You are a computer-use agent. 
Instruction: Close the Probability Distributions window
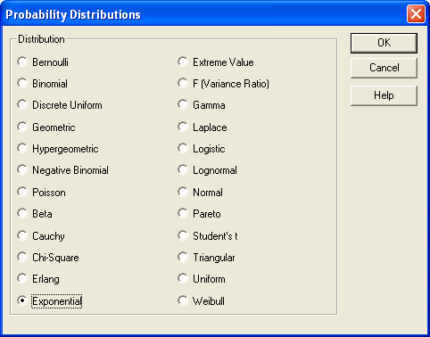416,13
